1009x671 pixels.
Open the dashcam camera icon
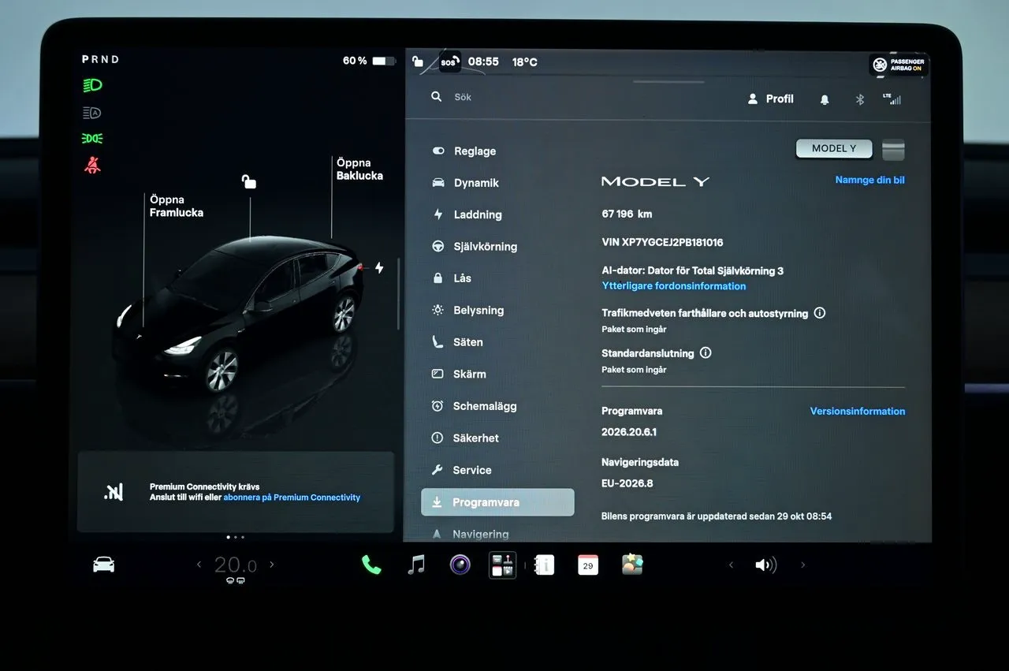460,565
